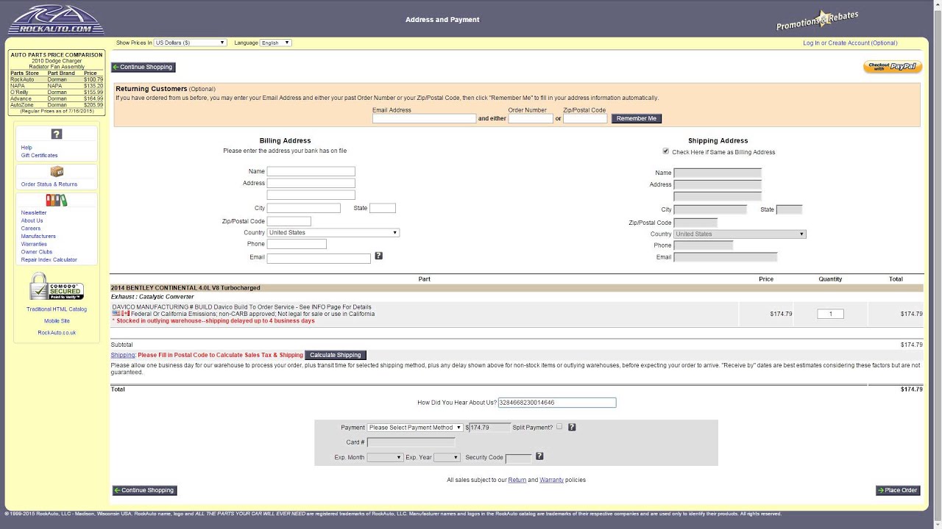The width and height of the screenshot is (942, 529).
Task: Open the RockAuto.co.uk link
Action: pos(57,333)
